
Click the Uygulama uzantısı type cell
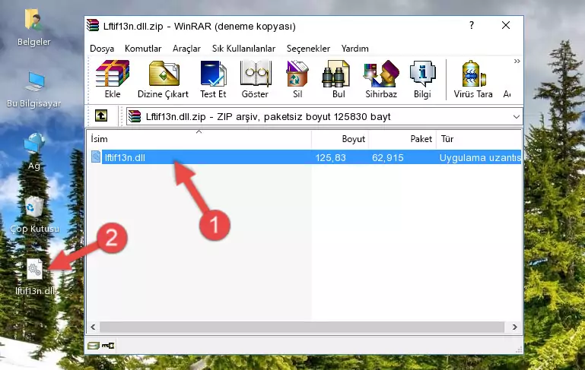click(480, 158)
